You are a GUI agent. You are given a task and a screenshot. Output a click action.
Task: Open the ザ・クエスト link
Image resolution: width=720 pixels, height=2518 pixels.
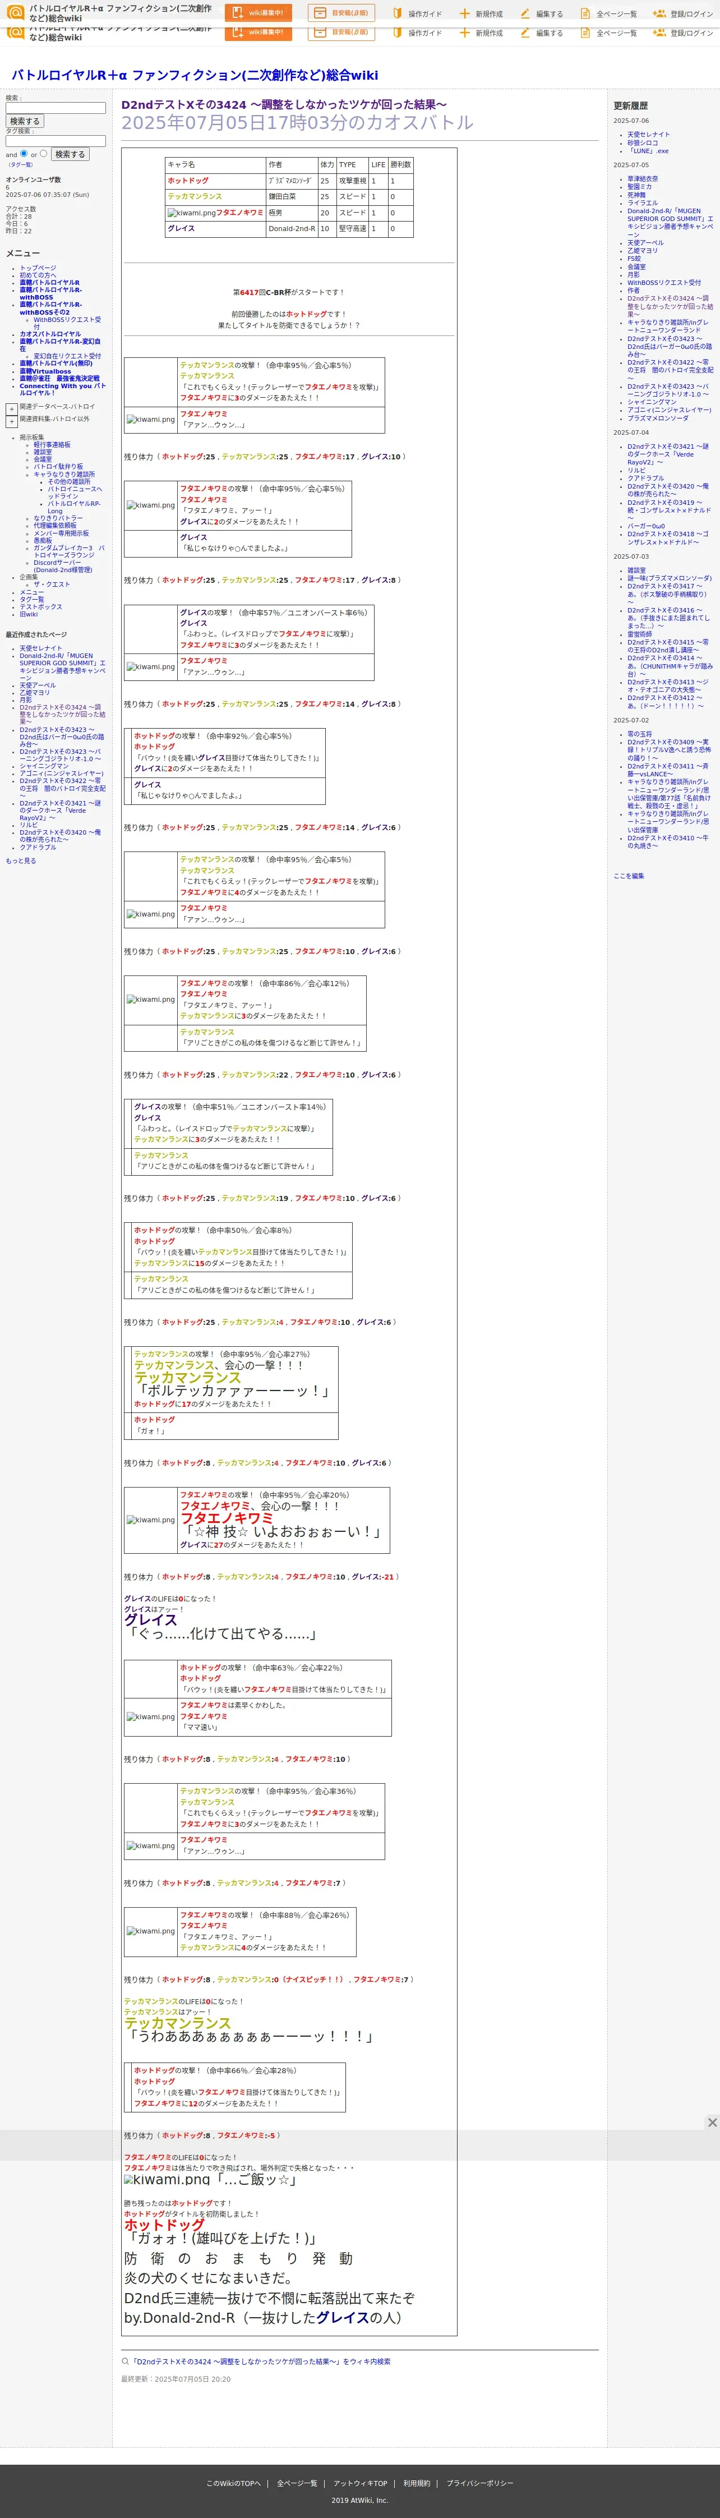tap(52, 584)
